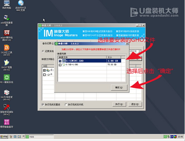Viewport: 185px width, 141px height.
Task: Click green tray icon in system tray
Action: pos(165,137)
